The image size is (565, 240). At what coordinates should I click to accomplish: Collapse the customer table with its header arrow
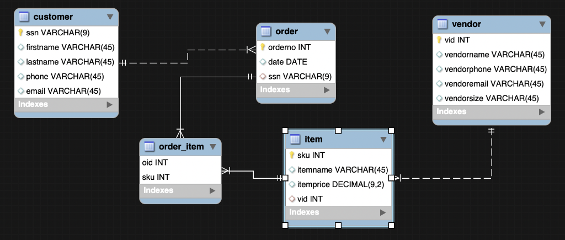click(110, 17)
